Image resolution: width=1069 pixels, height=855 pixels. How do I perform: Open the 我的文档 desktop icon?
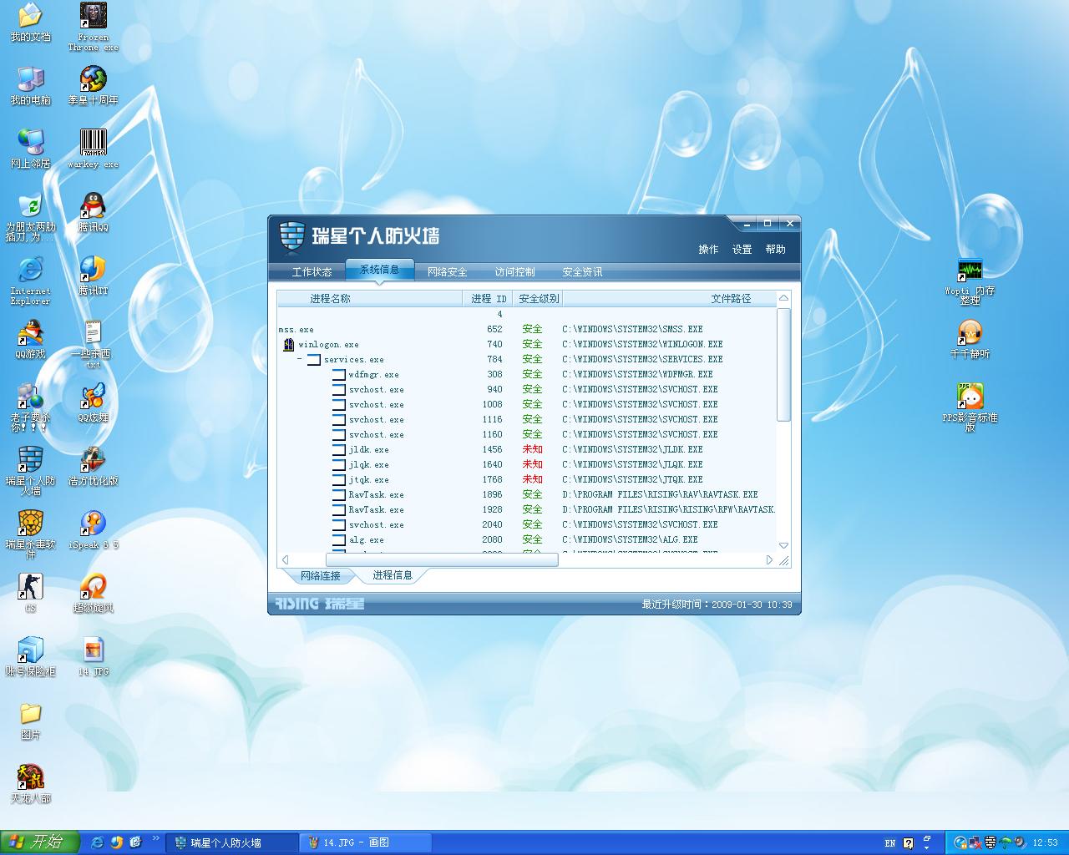coord(30,23)
